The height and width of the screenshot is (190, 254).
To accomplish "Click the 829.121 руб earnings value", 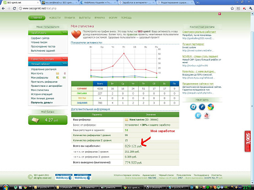I will point(133,146).
